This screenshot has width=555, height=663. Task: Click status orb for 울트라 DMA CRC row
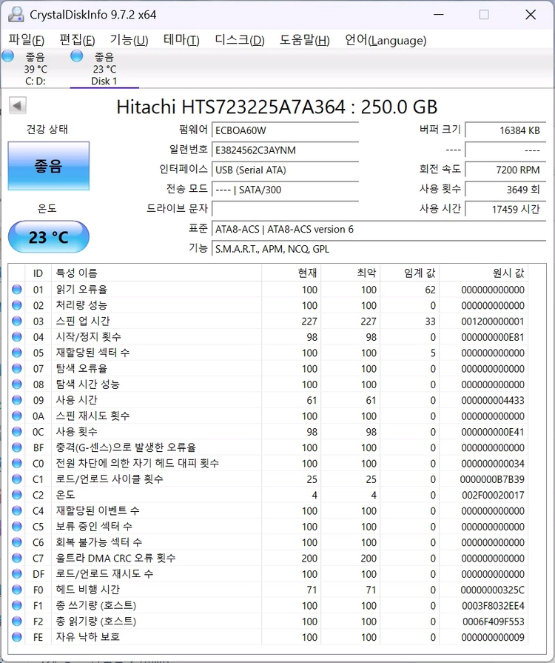coord(17,558)
